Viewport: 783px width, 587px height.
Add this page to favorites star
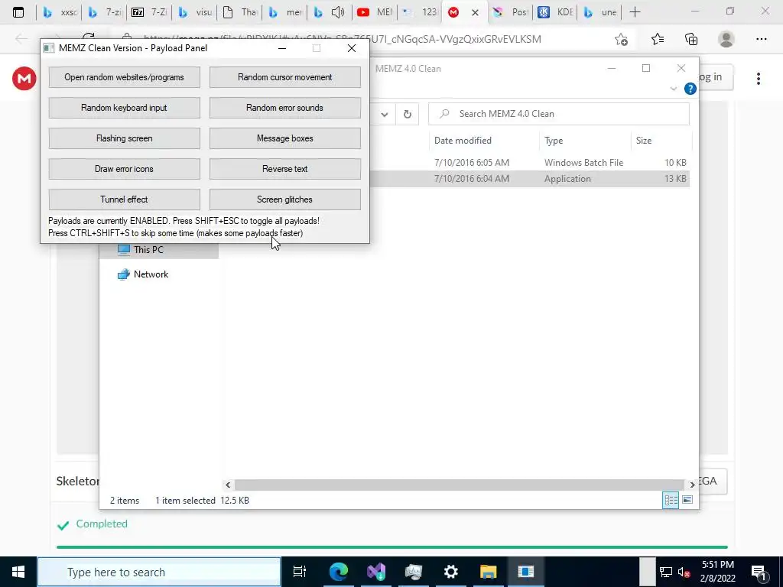coord(621,39)
